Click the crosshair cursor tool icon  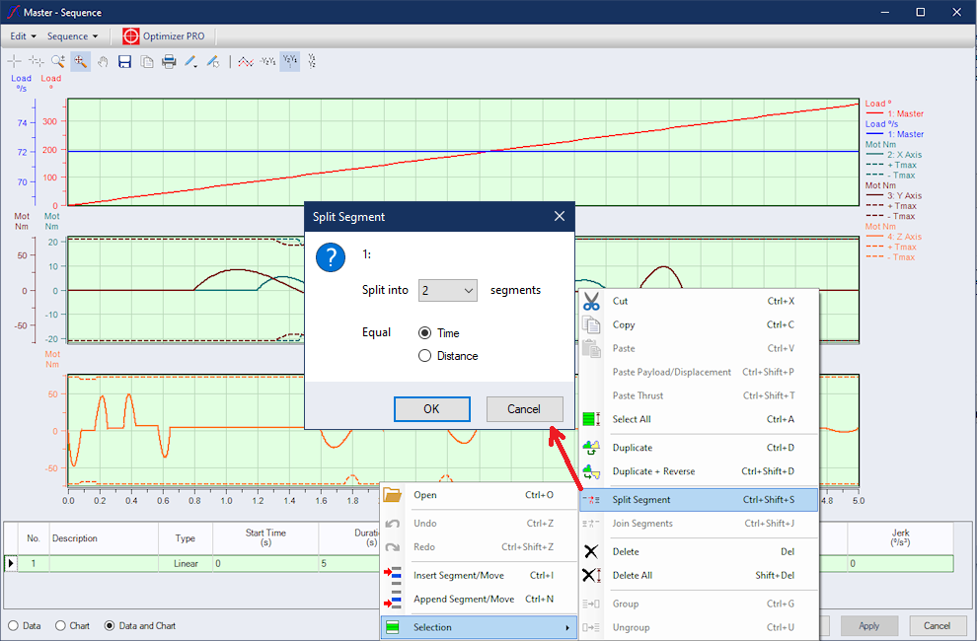coord(14,61)
